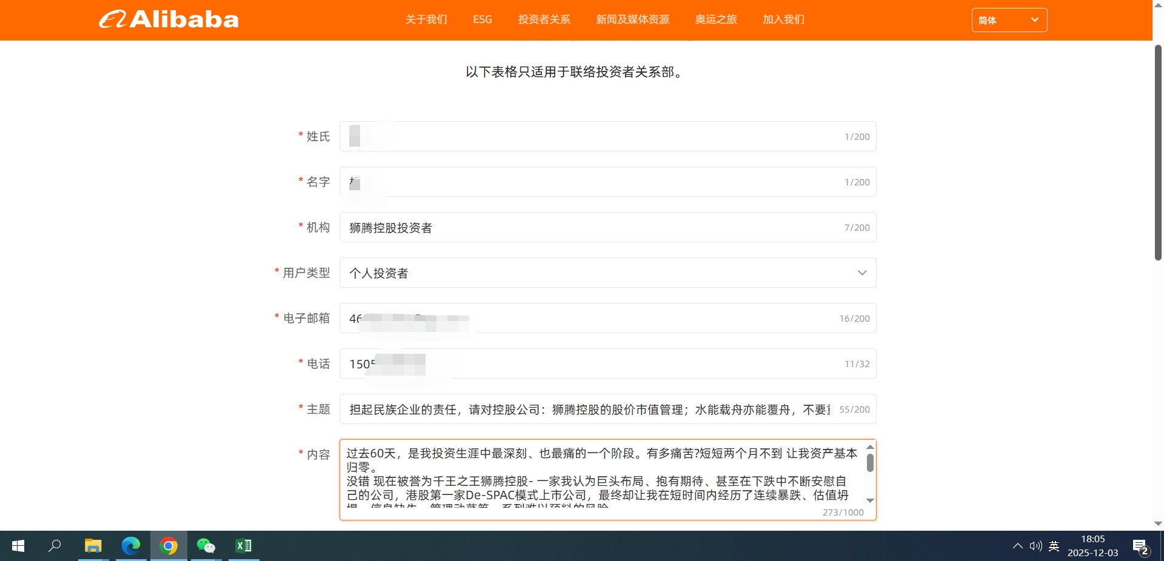Open Windows taskbar search
This screenshot has width=1164, height=561.
(55, 546)
